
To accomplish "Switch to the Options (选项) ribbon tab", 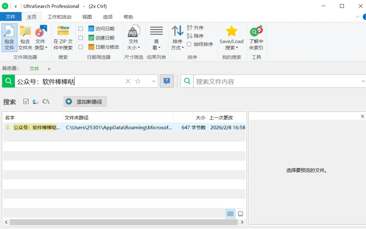I will pos(108,17).
